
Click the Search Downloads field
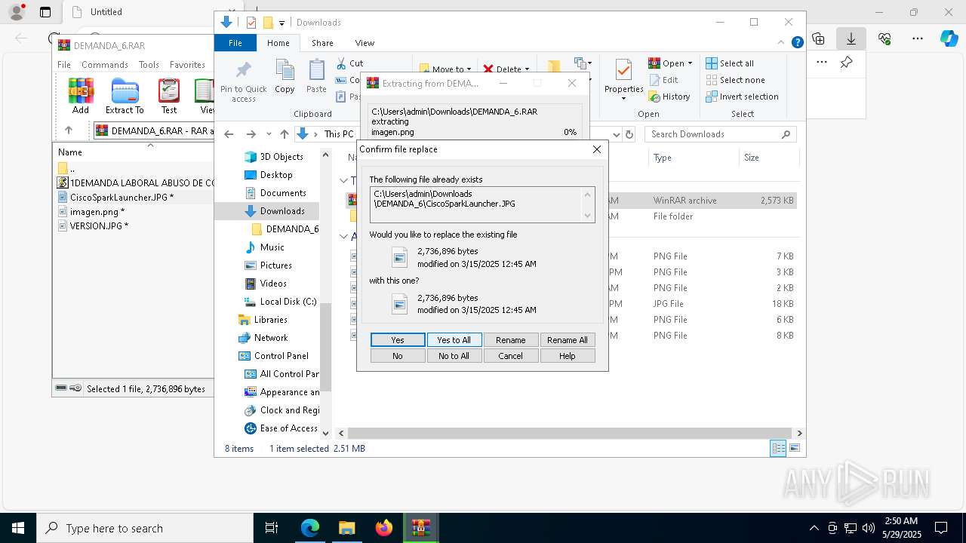721,134
